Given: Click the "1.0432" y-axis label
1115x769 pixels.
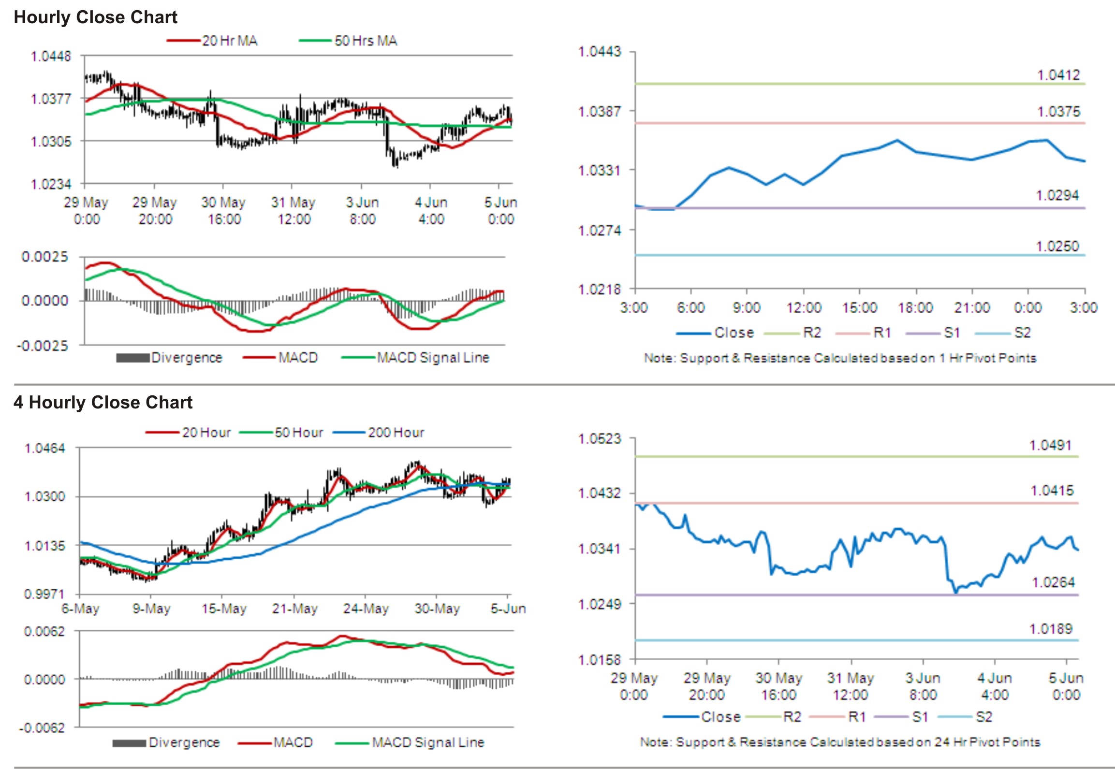Looking at the screenshot, I should 600,493.
